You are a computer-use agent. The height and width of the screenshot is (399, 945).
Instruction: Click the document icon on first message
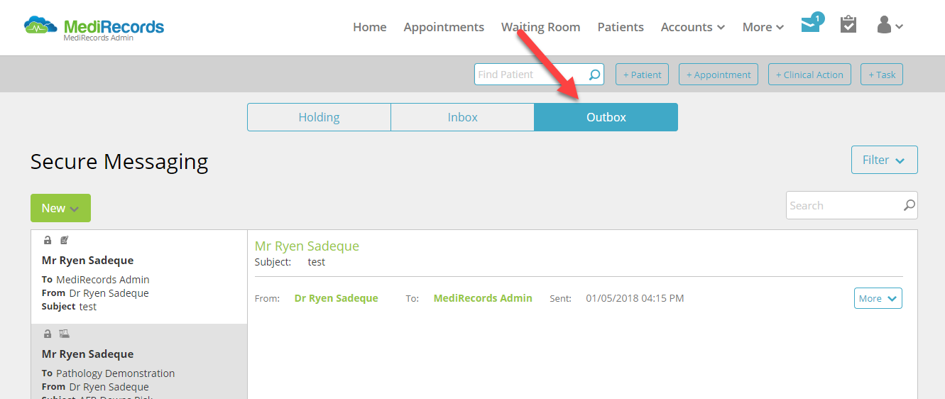coord(64,240)
